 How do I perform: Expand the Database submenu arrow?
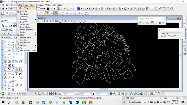(x=35, y=19)
